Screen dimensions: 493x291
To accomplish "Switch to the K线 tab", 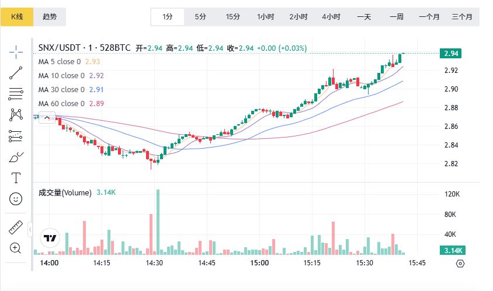I will point(16,17).
